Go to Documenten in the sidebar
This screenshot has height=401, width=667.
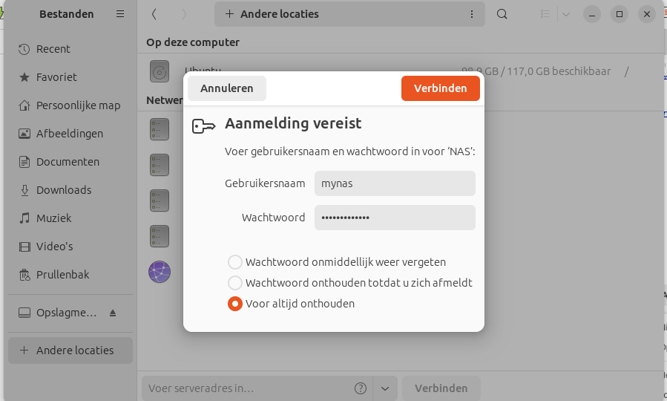[68, 162]
